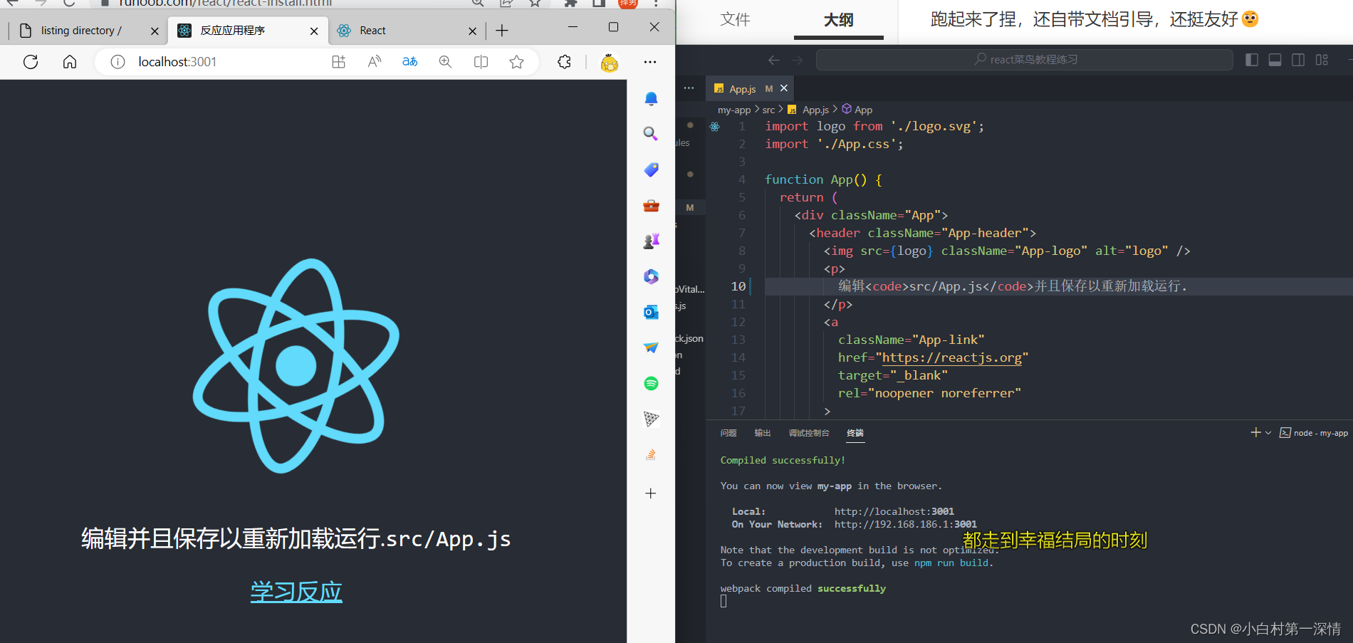Screen dimensions: 1353x643
Task: Open a new Edge tab
Action: (502, 31)
